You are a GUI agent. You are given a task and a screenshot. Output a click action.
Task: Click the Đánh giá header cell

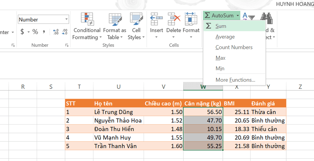pos(268,103)
